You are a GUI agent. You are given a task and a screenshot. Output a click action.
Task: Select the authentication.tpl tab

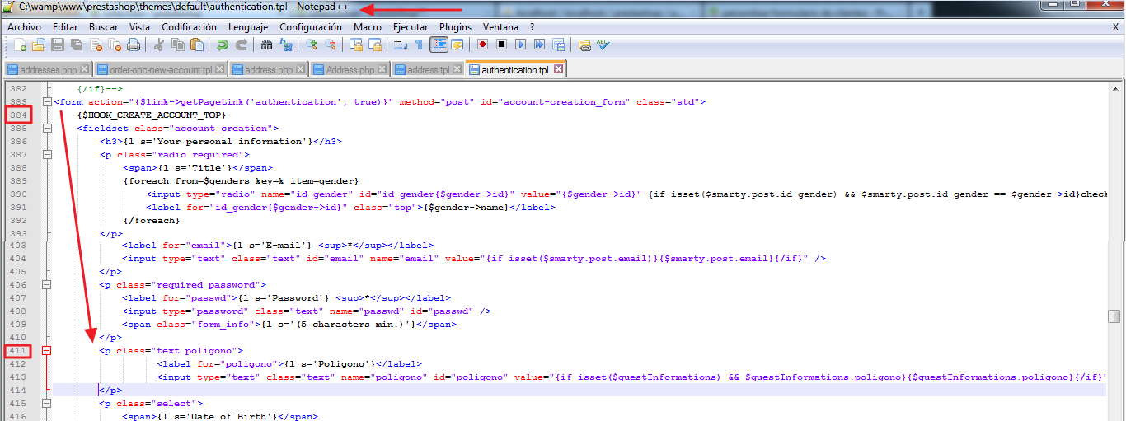[x=515, y=69]
